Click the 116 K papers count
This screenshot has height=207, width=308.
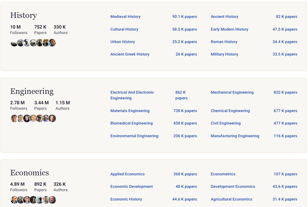[x=286, y=136]
